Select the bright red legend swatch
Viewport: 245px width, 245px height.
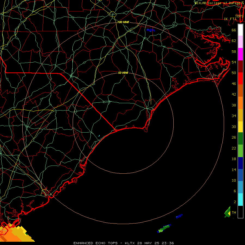(240, 78)
